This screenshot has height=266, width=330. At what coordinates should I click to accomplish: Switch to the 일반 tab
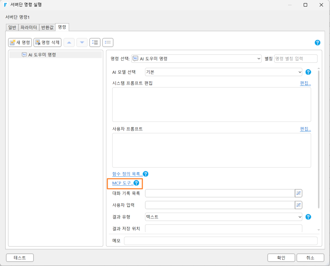point(12,27)
